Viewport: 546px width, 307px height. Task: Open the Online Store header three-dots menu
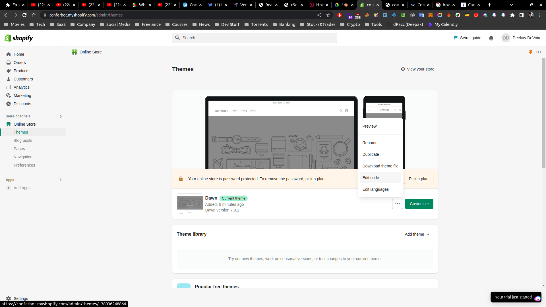539,52
